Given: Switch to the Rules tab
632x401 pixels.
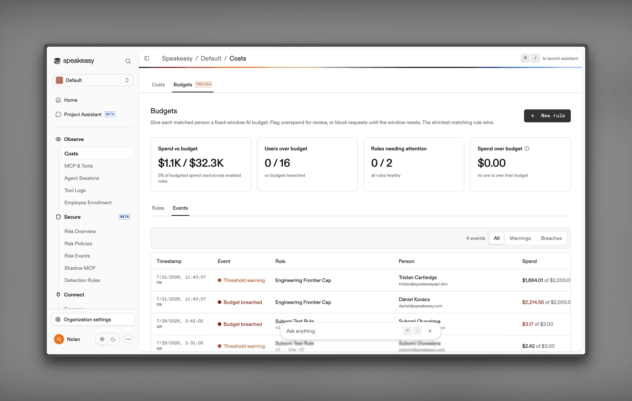Looking at the screenshot, I should pyautogui.click(x=158, y=208).
